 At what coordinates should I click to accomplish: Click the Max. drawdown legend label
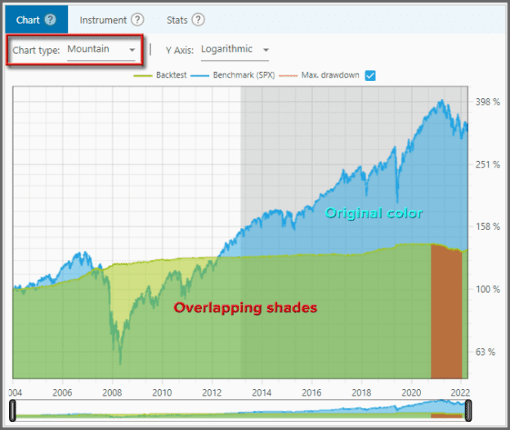pos(330,75)
